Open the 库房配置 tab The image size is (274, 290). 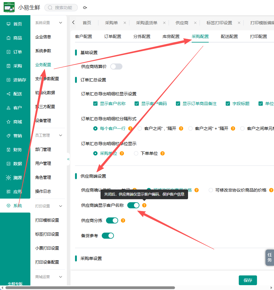tap(171, 36)
